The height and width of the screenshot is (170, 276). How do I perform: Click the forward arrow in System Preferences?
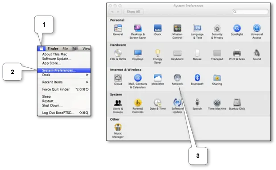click(118, 12)
